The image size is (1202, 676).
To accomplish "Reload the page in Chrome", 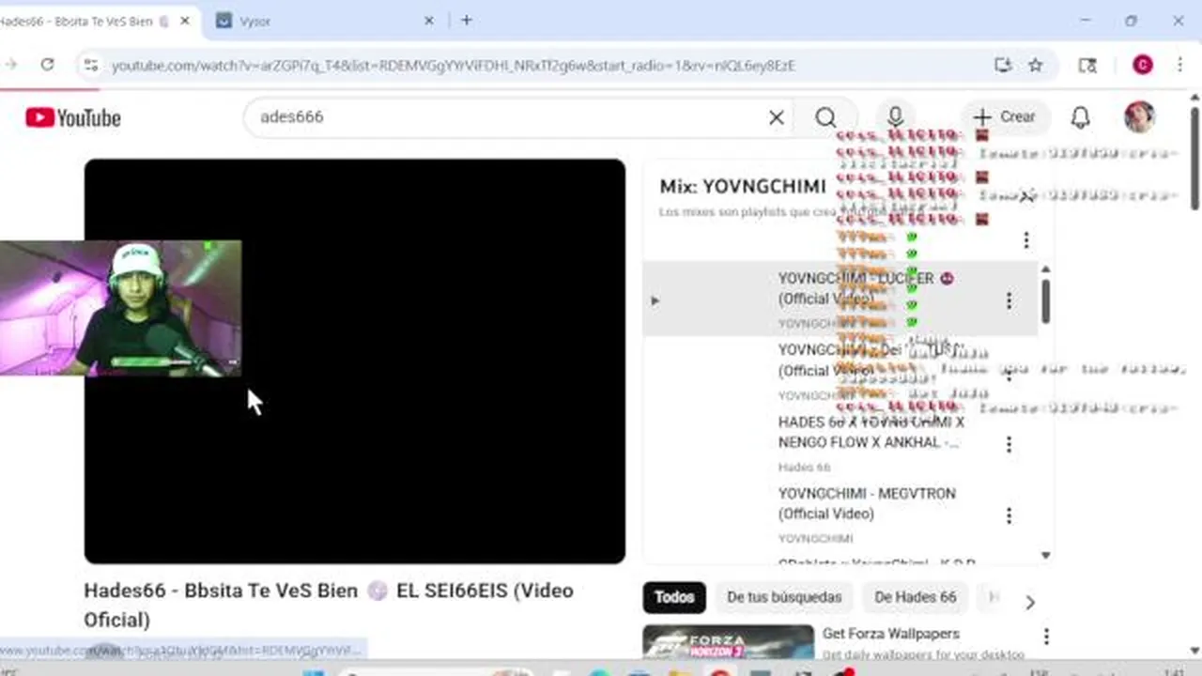I will (47, 65).
